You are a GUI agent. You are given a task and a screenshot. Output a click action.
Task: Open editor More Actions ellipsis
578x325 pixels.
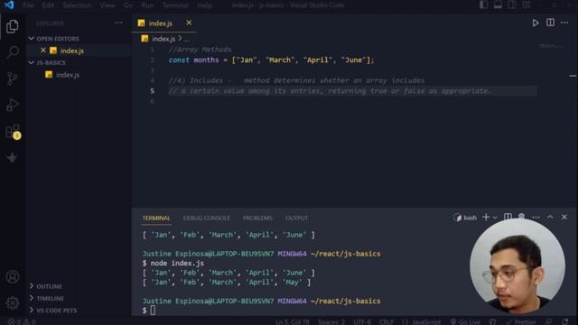(564, 23)
